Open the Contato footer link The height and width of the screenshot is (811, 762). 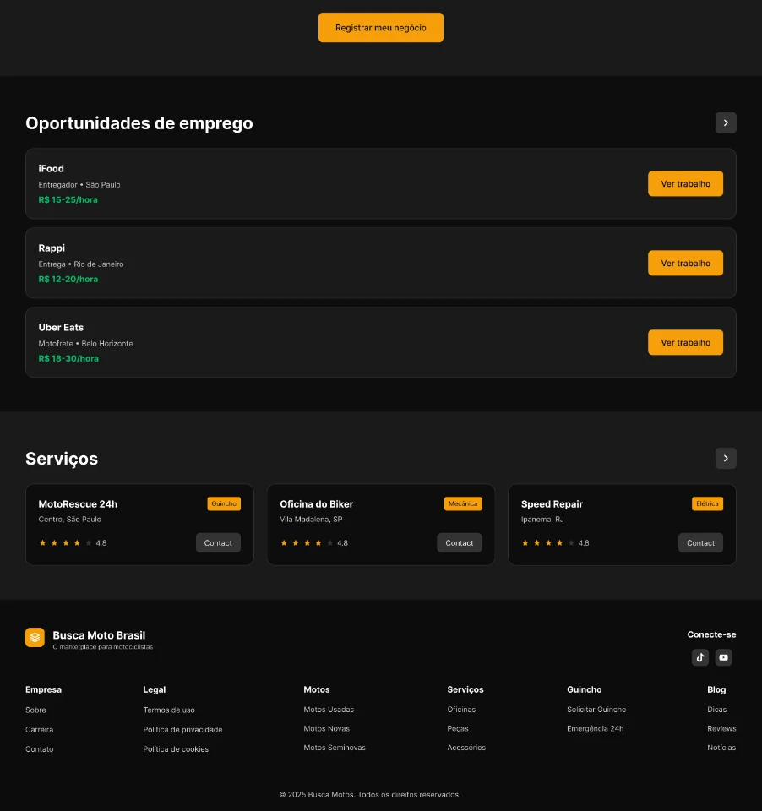40,749
